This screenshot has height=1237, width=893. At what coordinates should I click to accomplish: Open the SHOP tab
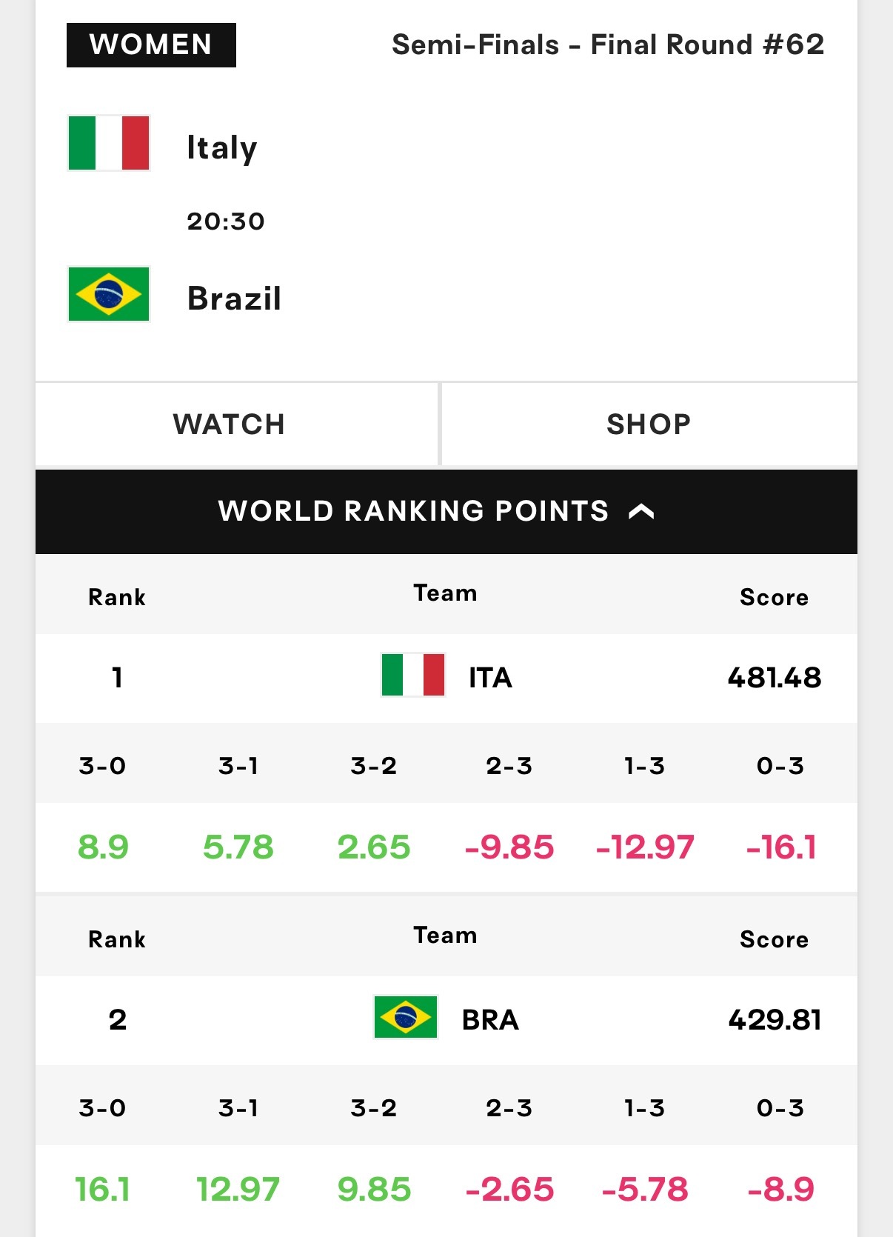coord(649,424)
